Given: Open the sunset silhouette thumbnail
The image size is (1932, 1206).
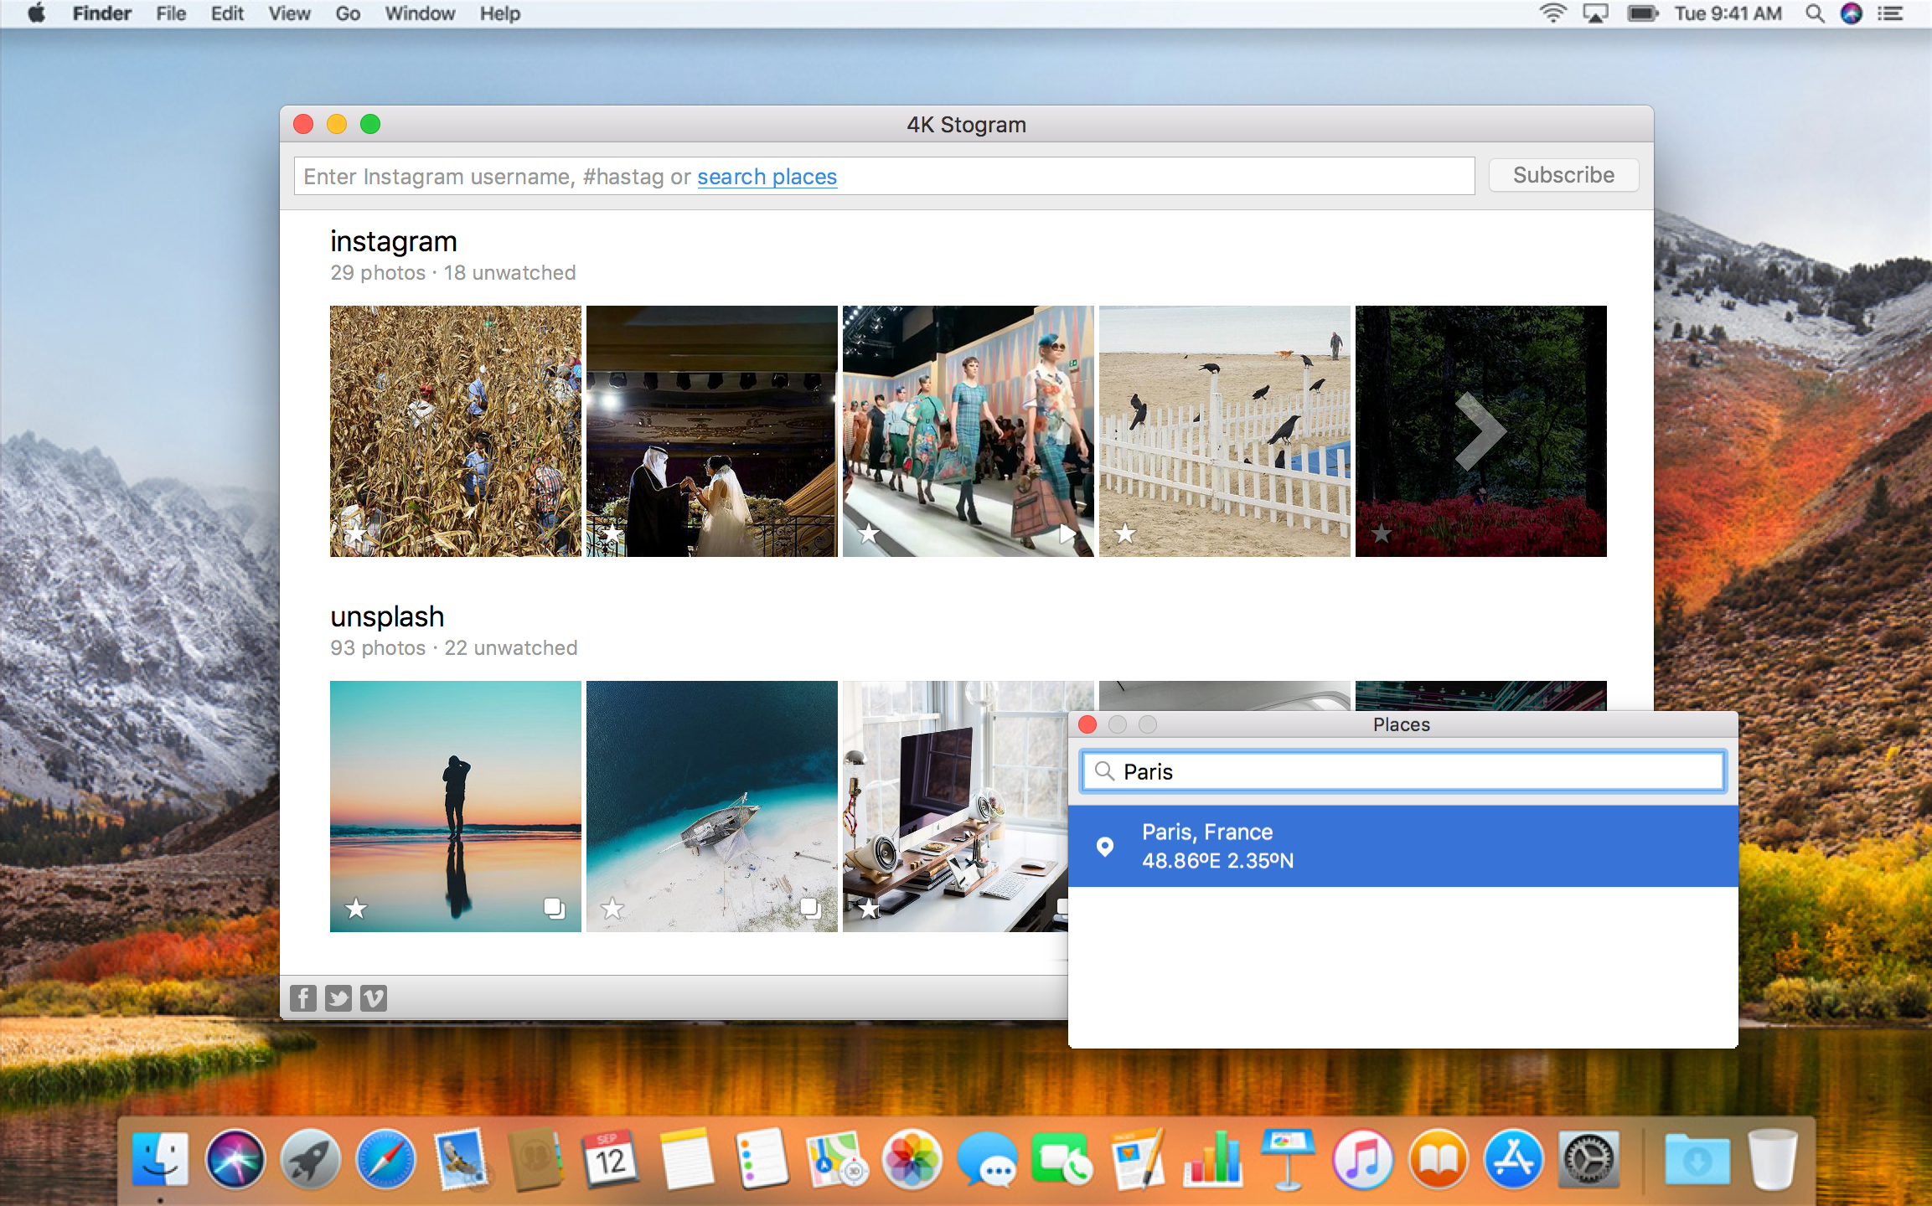Looking at the screenshot, I should 455,806.
